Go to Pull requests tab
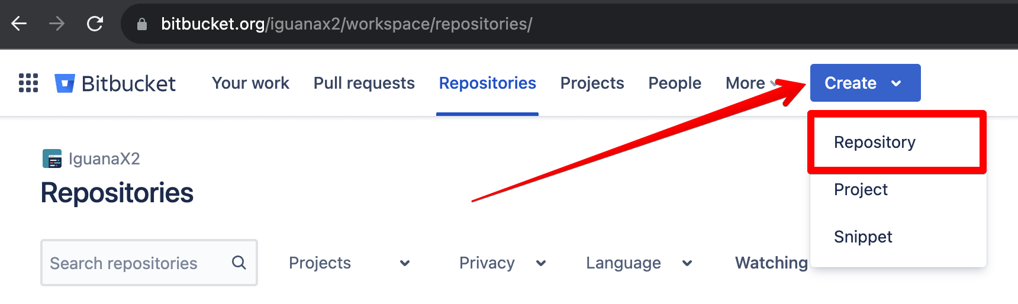The height and width of the screenshot is (304, 1018). tap(364, 83)
